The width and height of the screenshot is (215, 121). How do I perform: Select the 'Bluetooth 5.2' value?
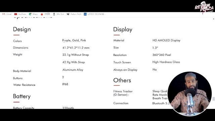(x=161, y=103)
